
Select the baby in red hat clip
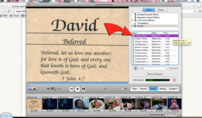pos(175,104)
